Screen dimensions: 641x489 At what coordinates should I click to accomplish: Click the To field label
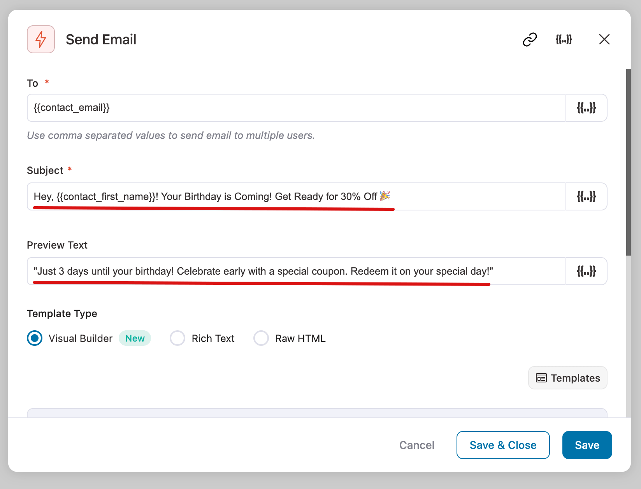tap(32, 83)
